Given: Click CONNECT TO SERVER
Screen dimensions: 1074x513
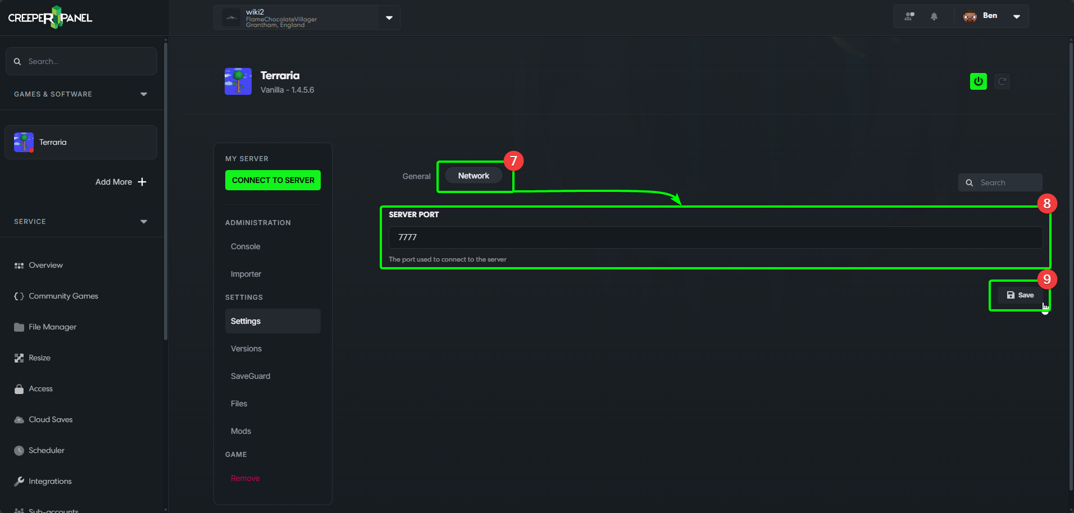Looking at the screenshot, I should pos(272,180).
